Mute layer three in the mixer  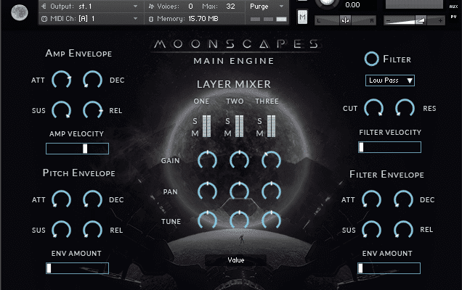[x=260, y=133]
